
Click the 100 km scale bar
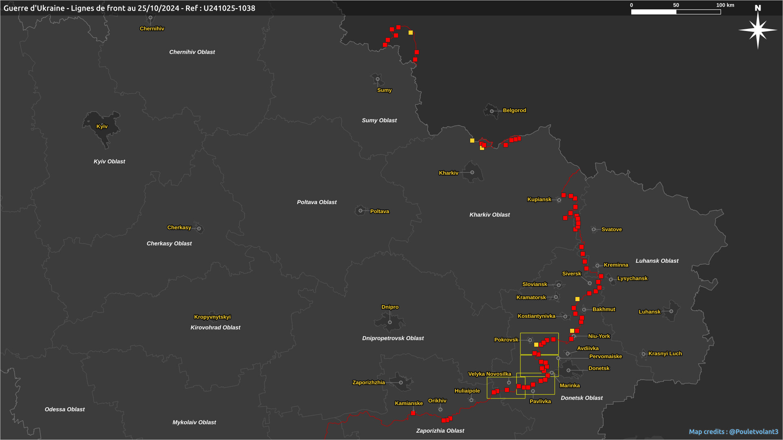tap(676, 12)
